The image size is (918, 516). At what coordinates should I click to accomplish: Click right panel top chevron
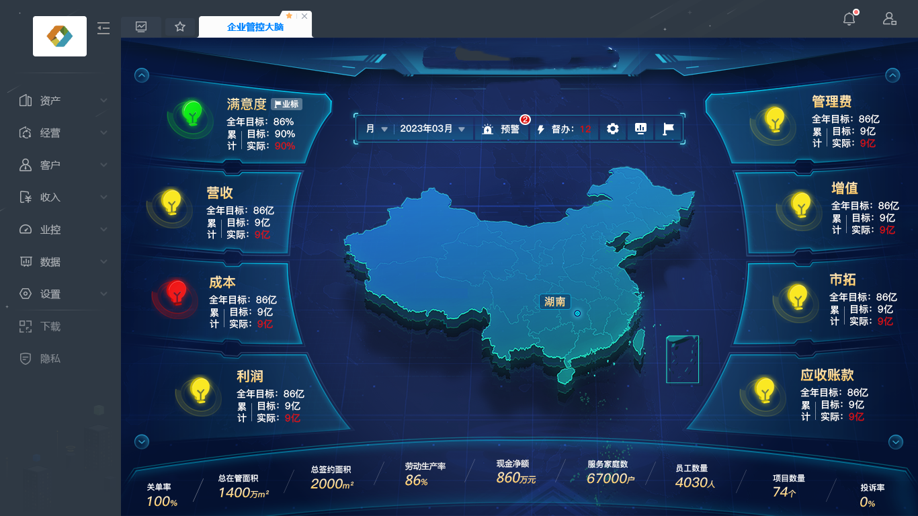coord(892,75)
